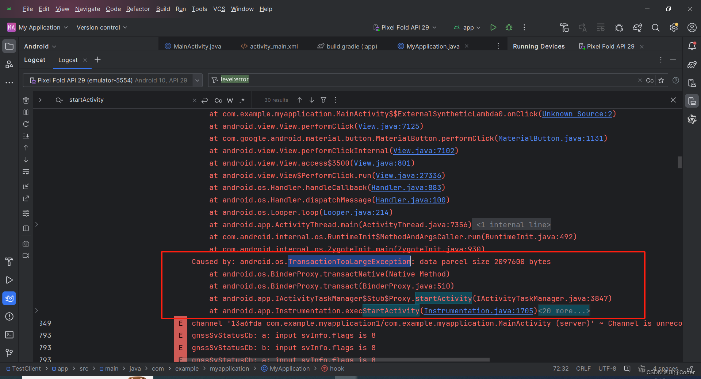Viewport: 701px width, 379px height.
Task: Open More tool windows ellipsis in left stripe
Action: pos(9,83)
